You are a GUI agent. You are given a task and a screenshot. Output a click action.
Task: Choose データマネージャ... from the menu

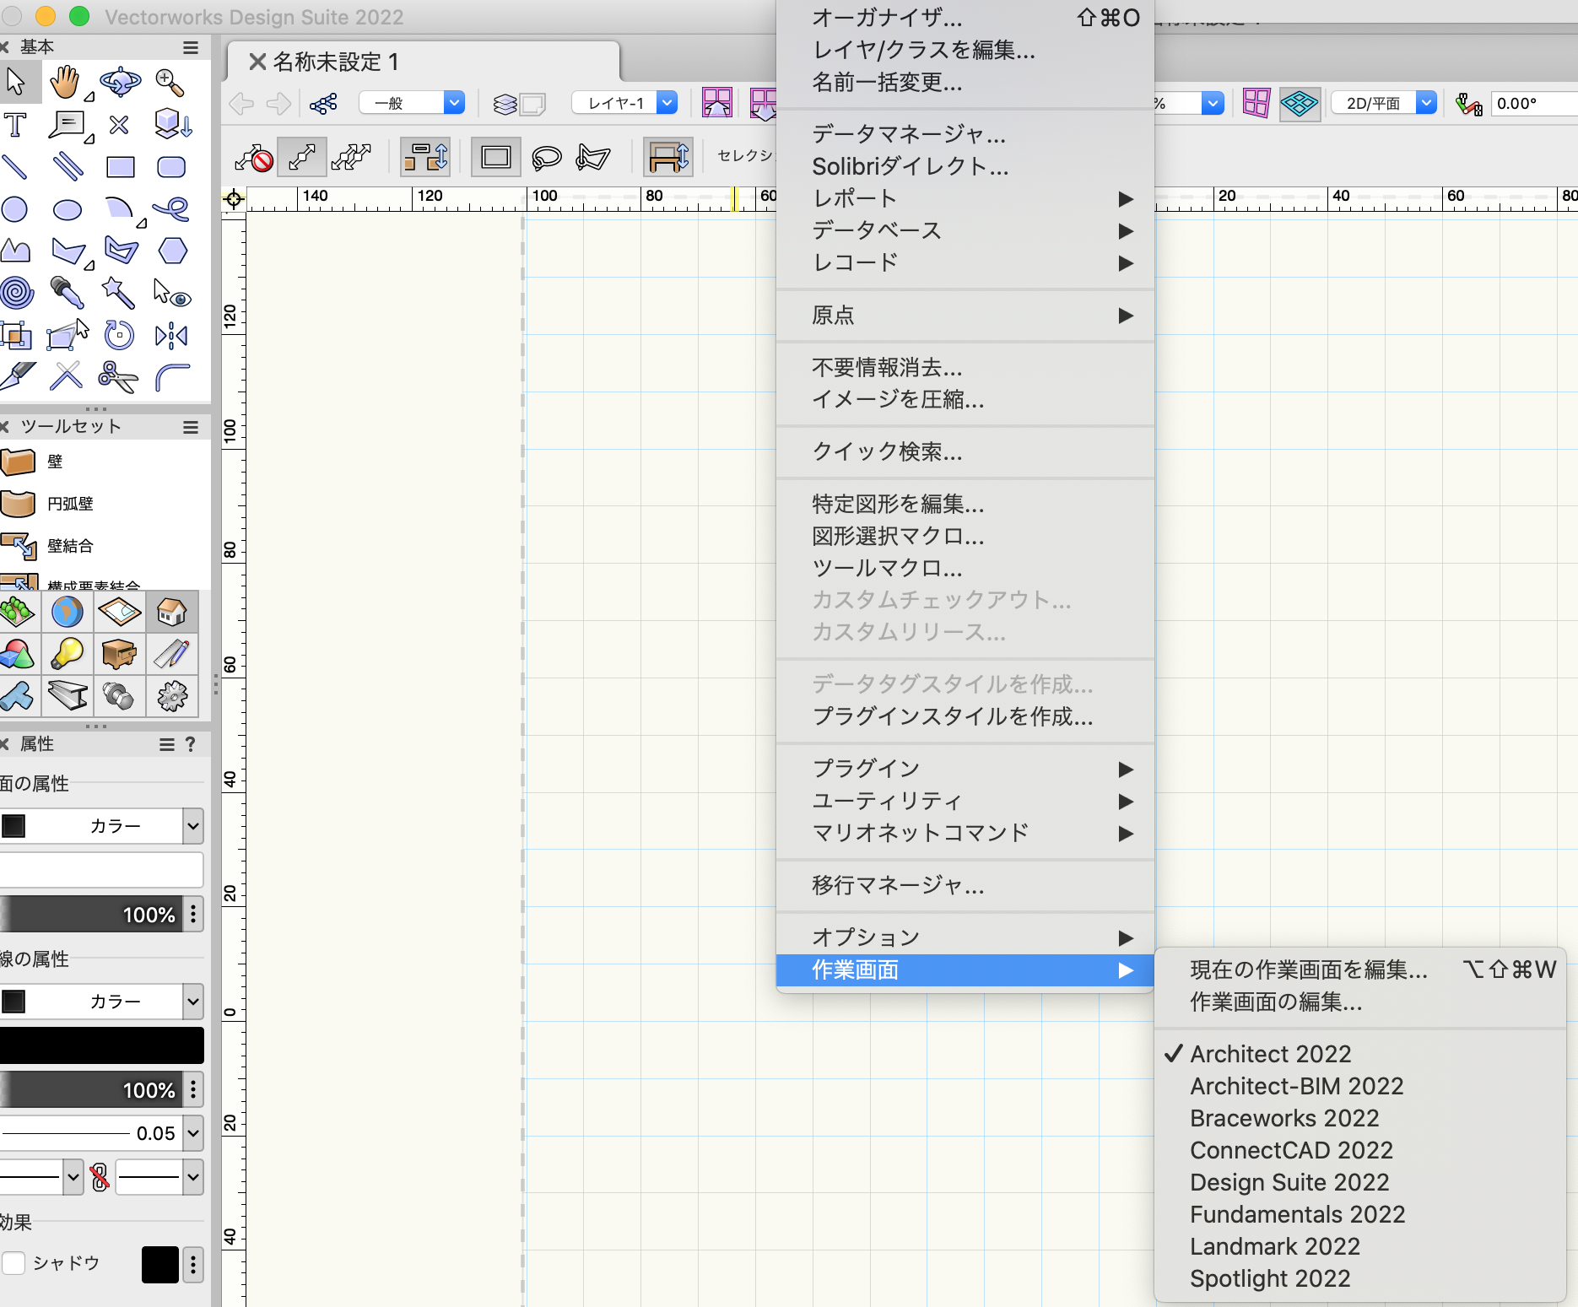[x=965, y=134]
